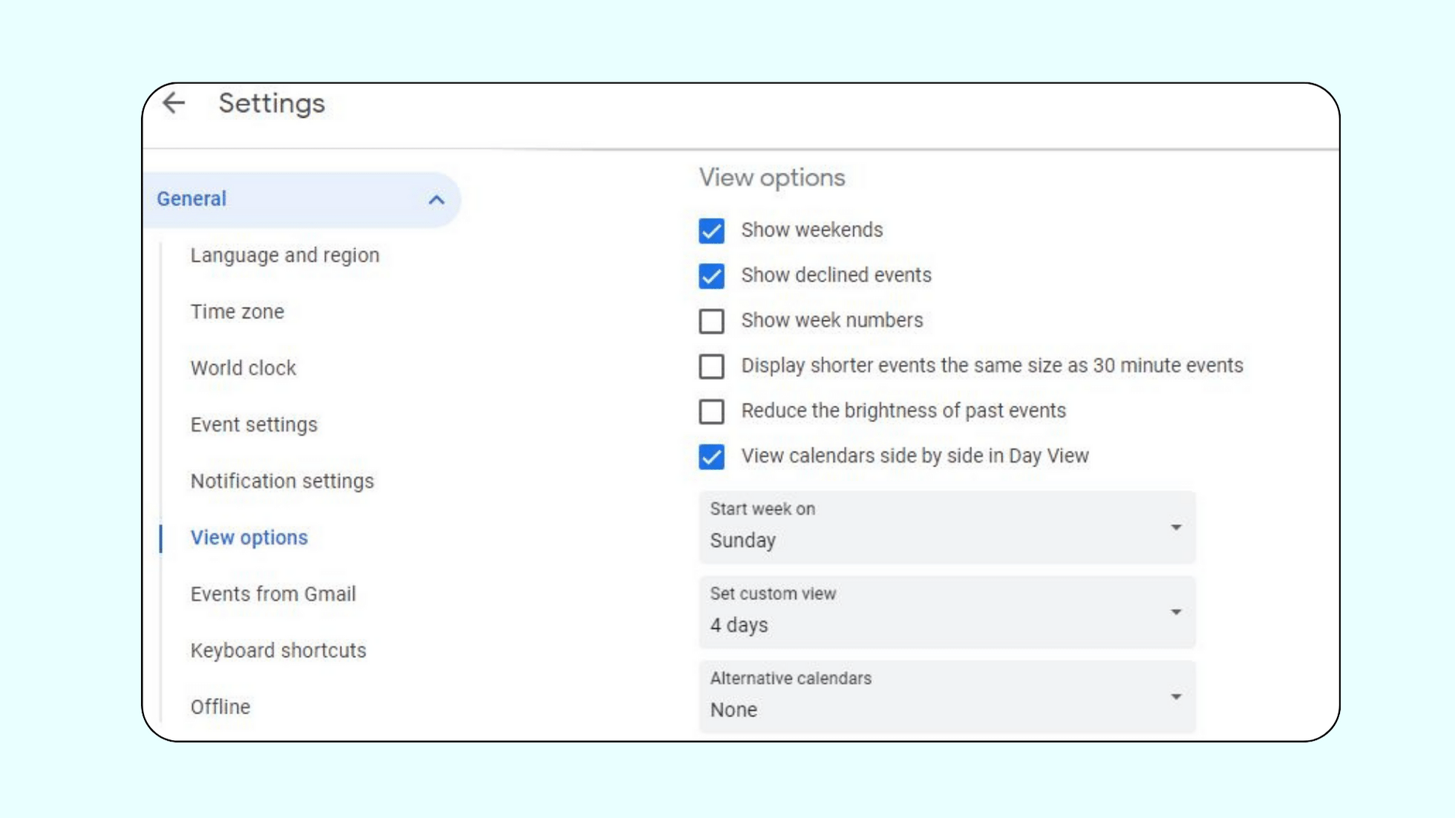Viewport: 1455px width, 818px height.
Task: Disable side by side Day View calendars
Action: (x=711, y=457)
